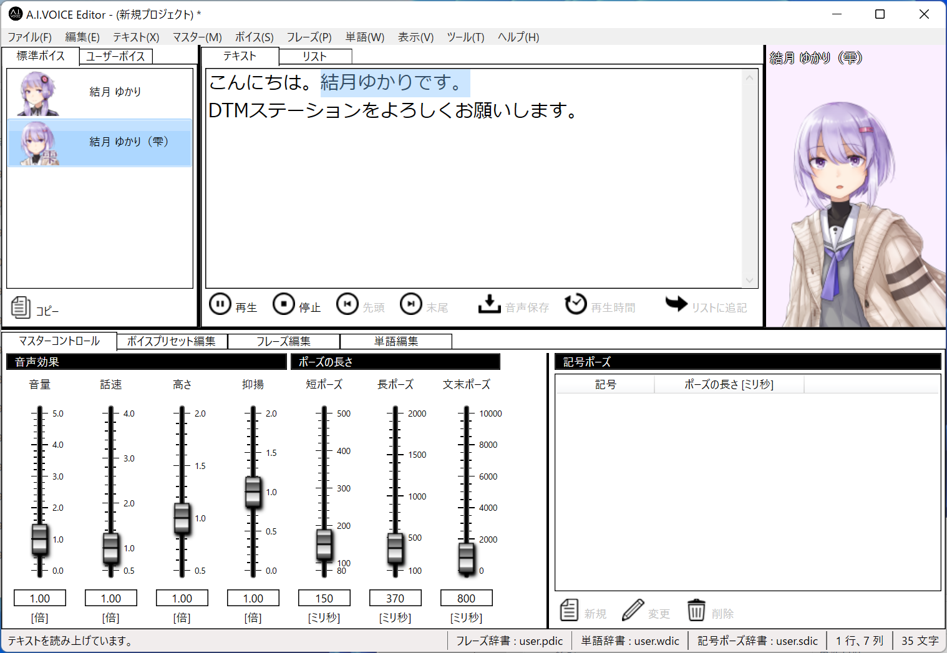Switch to the ユーザーボイス tab

point(115,56)
